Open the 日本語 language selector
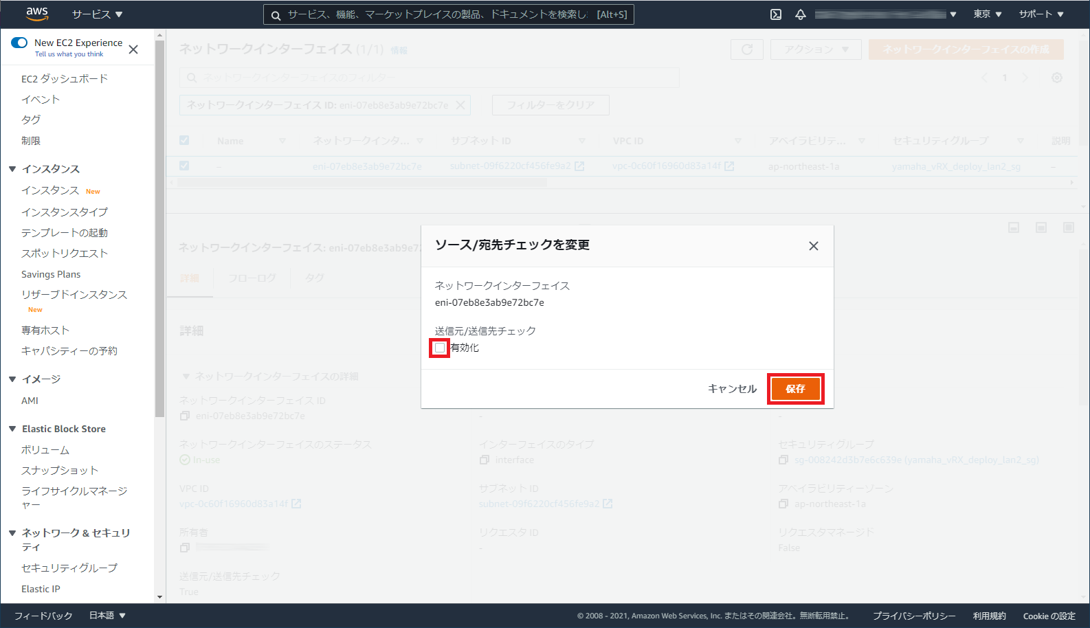This screenshot has height=628, width=1090. 108,616
